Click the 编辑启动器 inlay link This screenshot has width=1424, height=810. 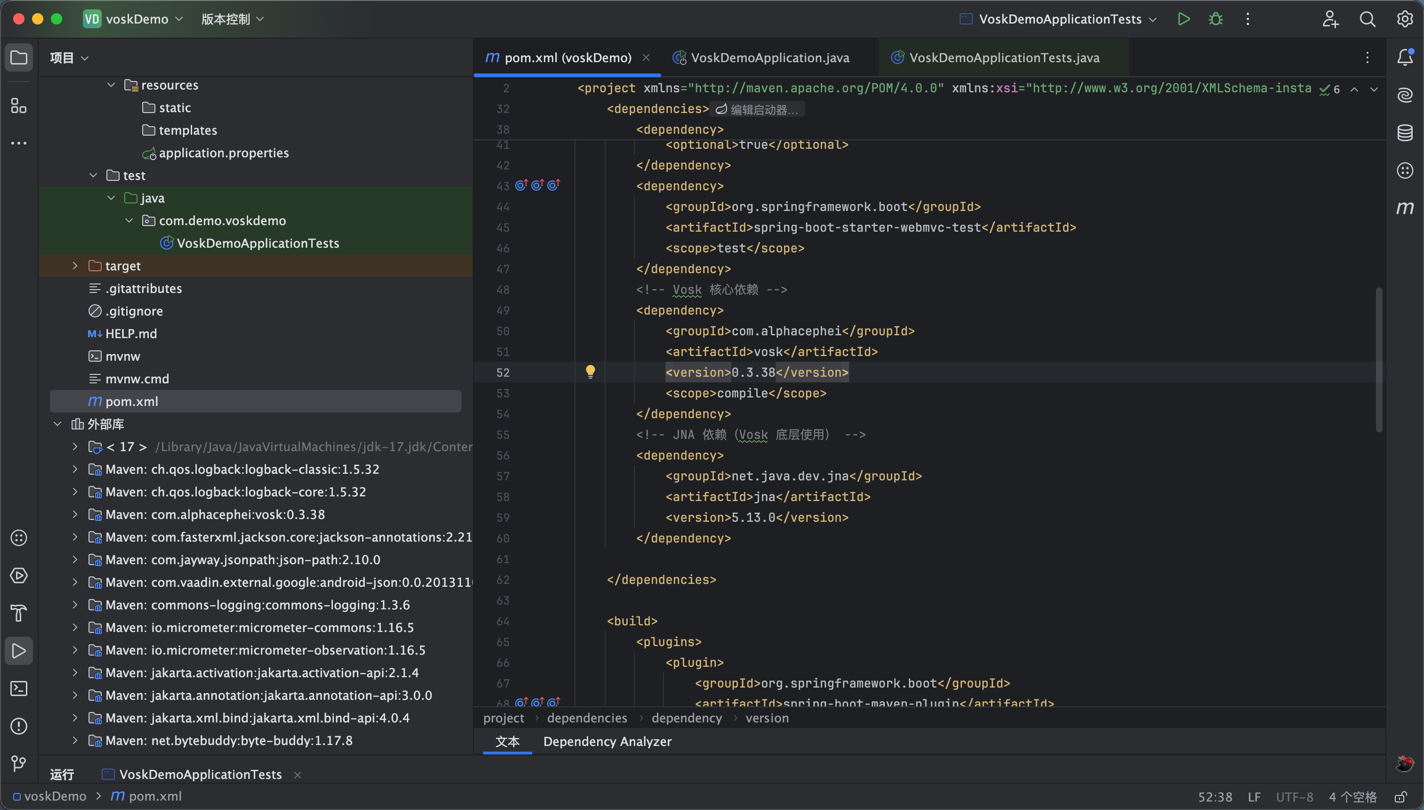tap(759, 110)
